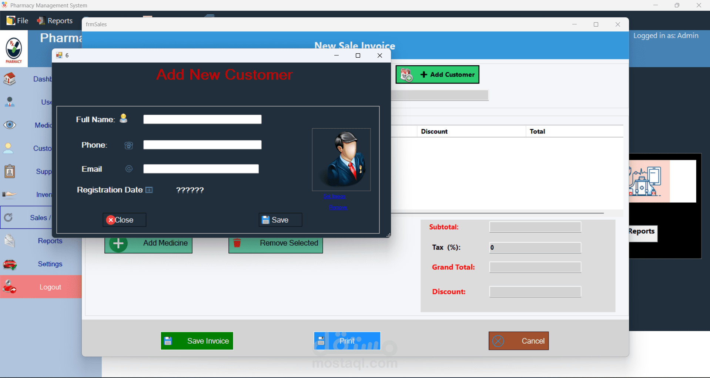Click the user icon beside Full Name
Screen dimensions: 710x378
pyautogui.click(x=124, y=118)
